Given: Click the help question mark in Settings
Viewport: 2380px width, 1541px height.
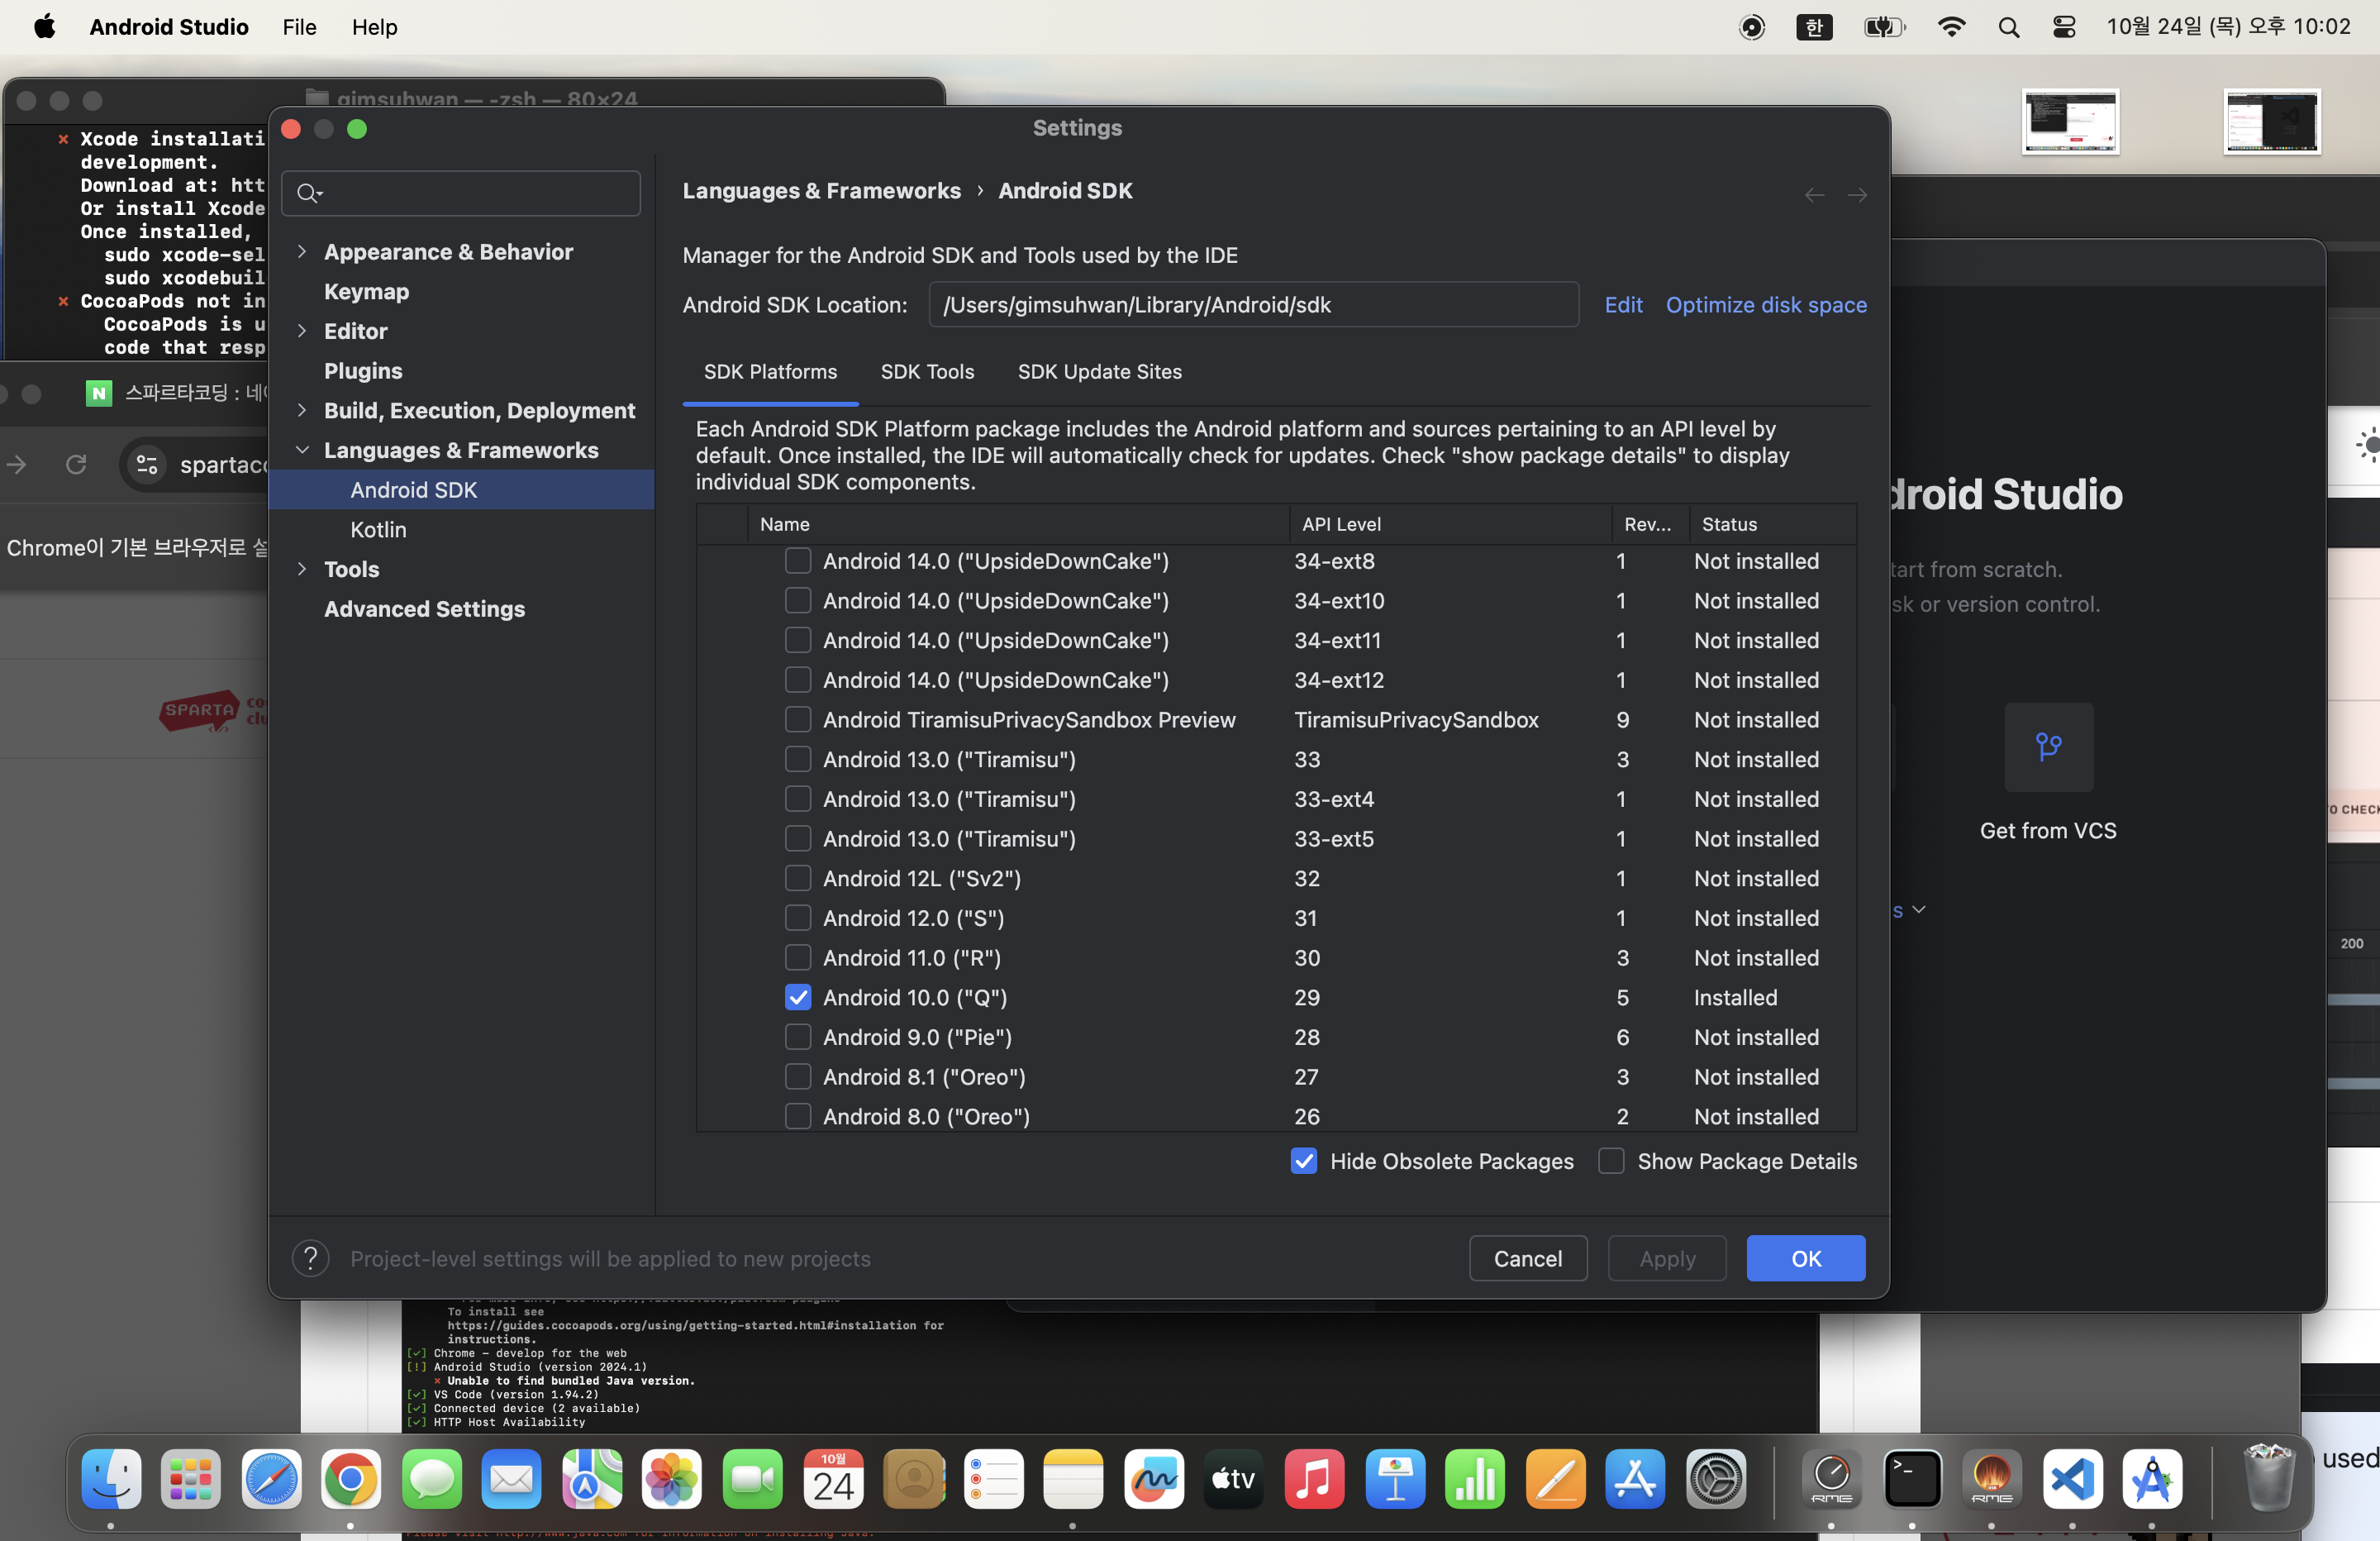Looking at the screenshot, I should coord(310,1259).
